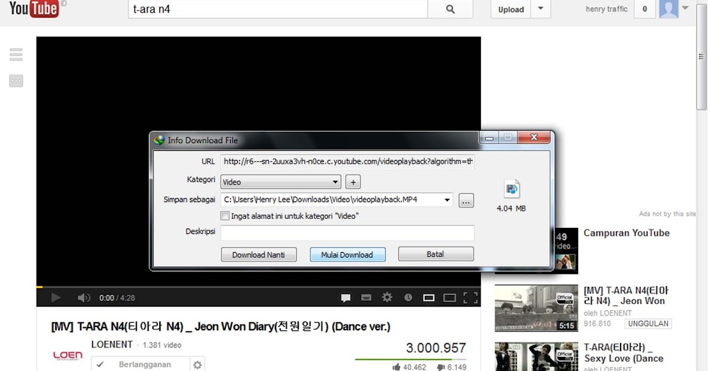Expand the account menu arrow

(685, 8)
